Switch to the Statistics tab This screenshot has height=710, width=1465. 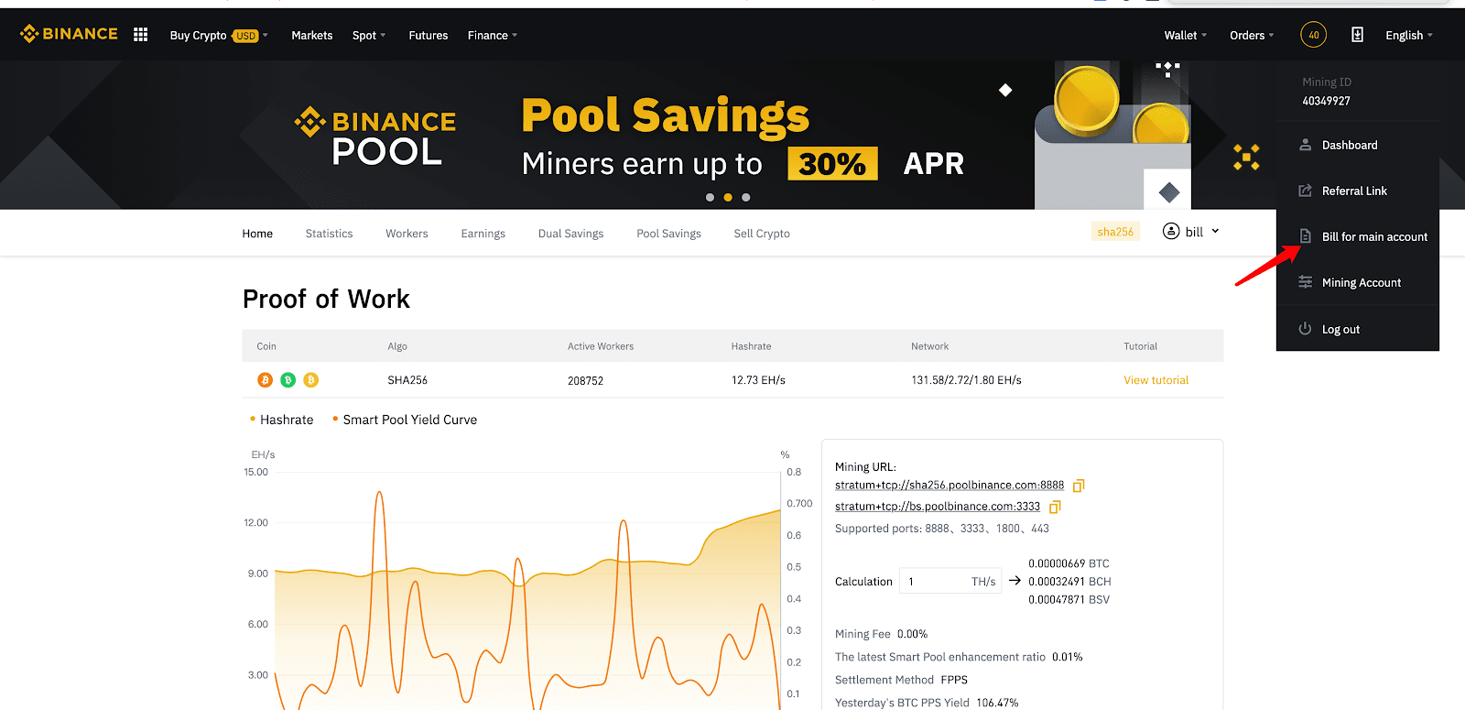pos(329,234)
